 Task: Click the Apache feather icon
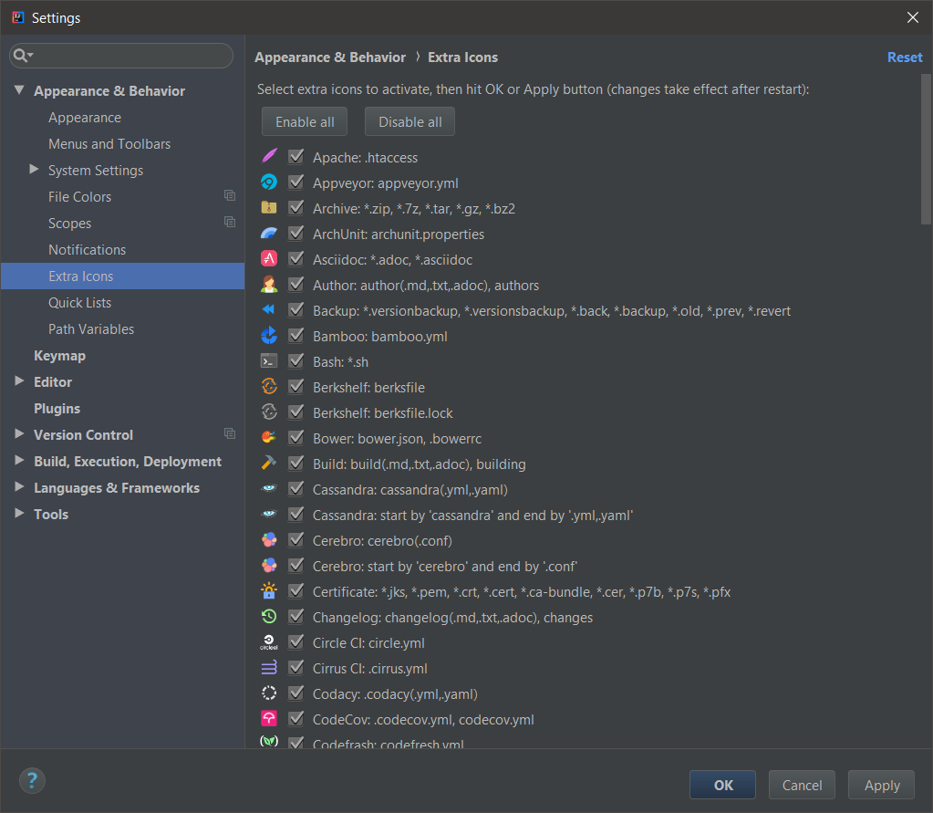pos(269,157)
